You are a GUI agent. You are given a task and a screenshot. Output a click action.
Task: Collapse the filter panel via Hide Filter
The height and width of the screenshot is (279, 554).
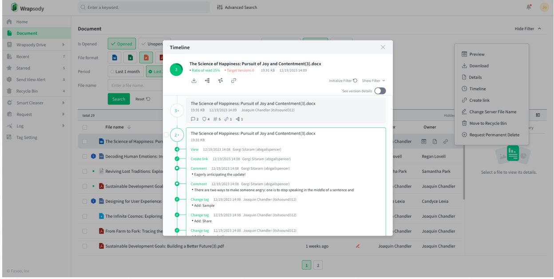pyautogui.click(x=527, y=28)
